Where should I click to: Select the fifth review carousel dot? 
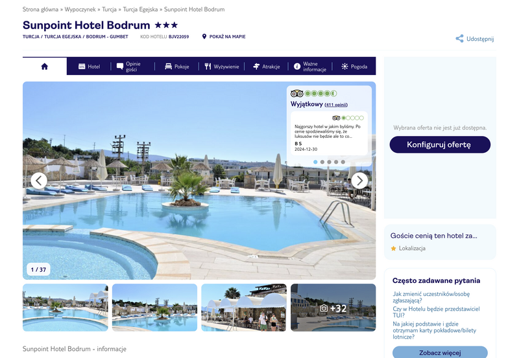(343, 162)
